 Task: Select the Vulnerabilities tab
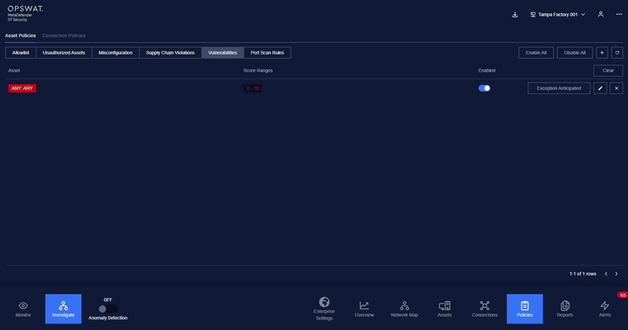pos(222,53)
